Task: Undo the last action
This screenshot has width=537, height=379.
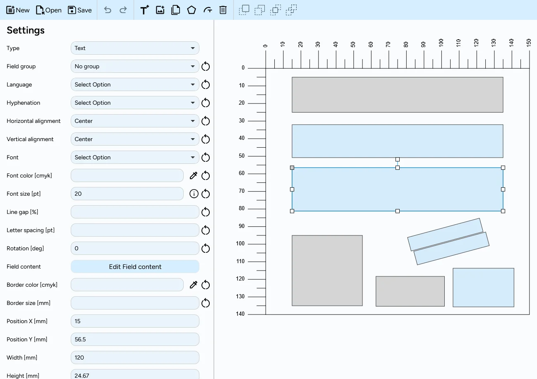Action: (108, 10)
